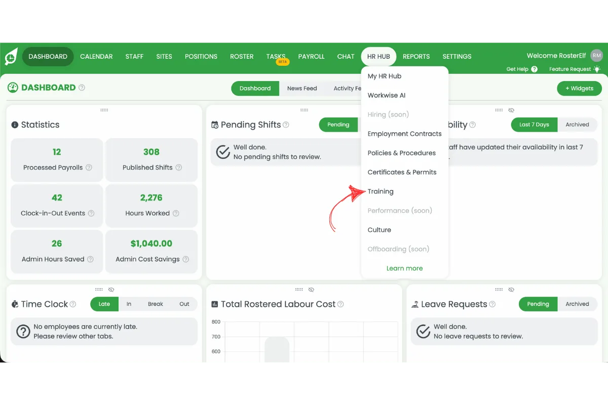Open SITES in top navigation
The width and height of the screenshot is (608, 405).
pyautogui.click(x=164, y=57)
